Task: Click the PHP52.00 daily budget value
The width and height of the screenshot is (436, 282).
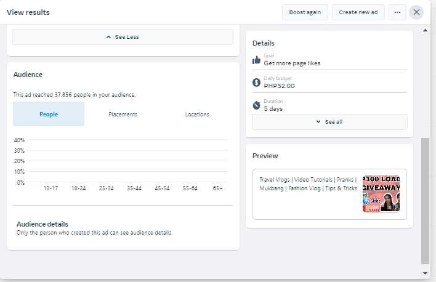Action: [279, 86]
